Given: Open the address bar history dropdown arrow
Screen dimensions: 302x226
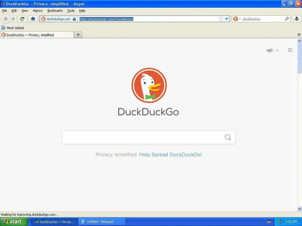Looking at the screenshot, I should point(227,19).
